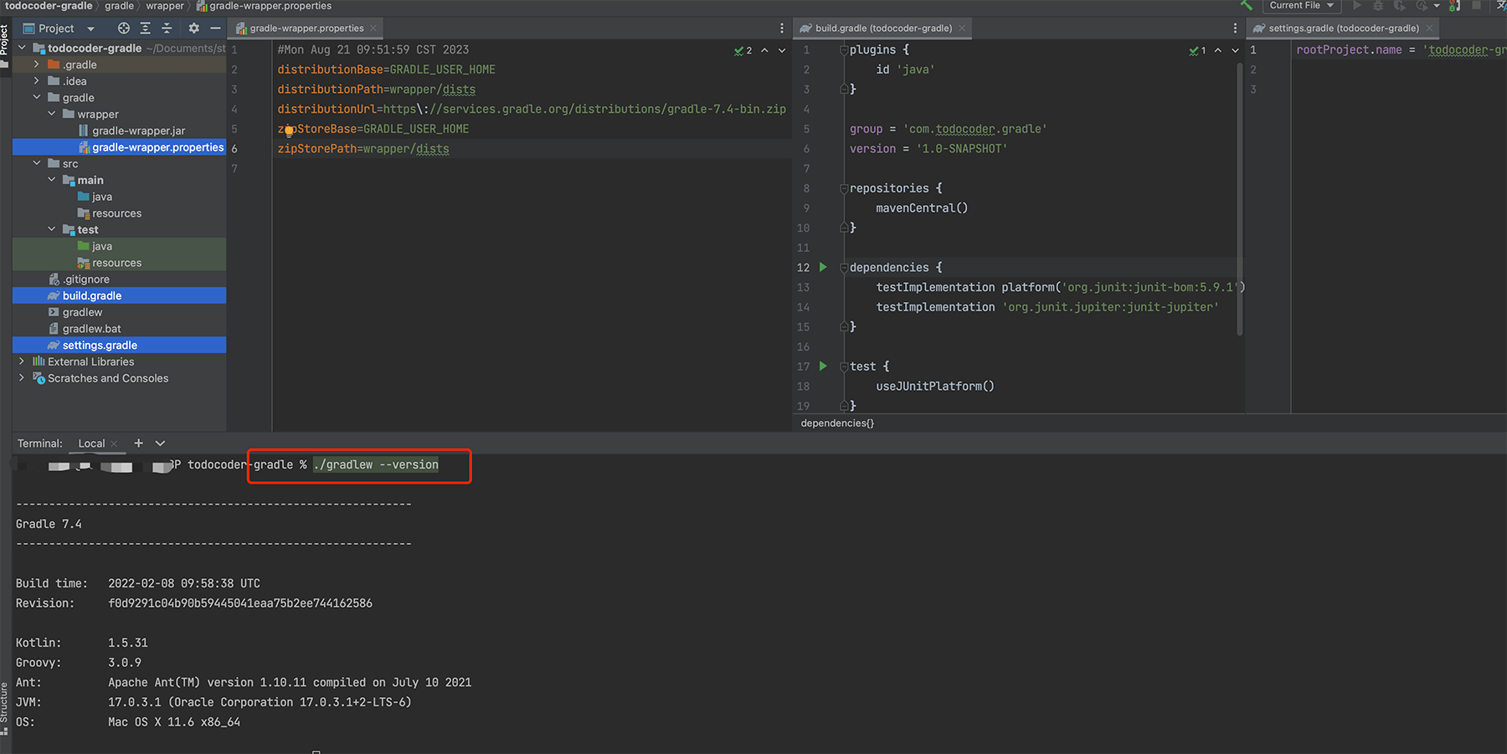Click inspection checkmark widget in build.gradle editor
1507x754 pixels.
tap(1197, 51)
